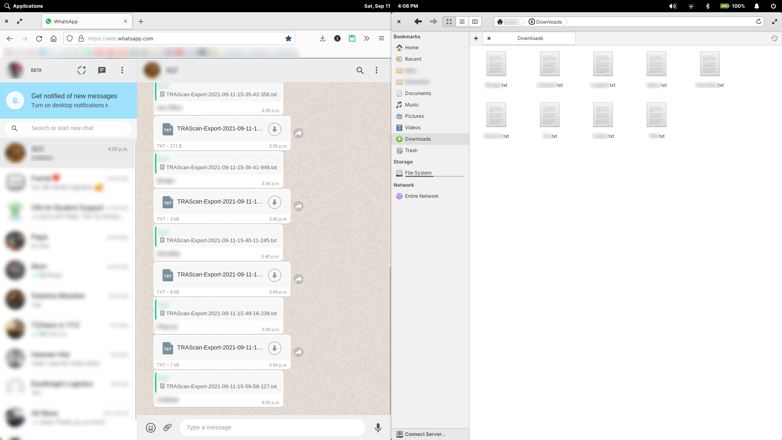Switch file manager to grid view

[449, 22]
